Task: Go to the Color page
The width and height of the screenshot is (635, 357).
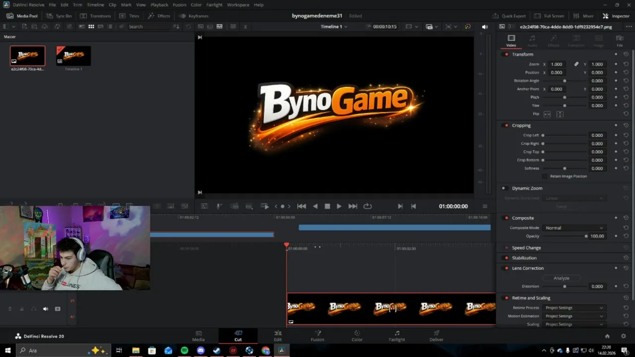Action: coord(357,336)
